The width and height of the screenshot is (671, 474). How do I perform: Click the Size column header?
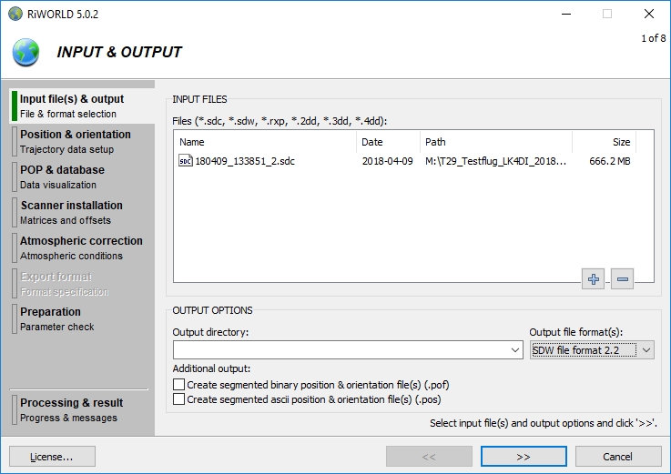(604, 142)
